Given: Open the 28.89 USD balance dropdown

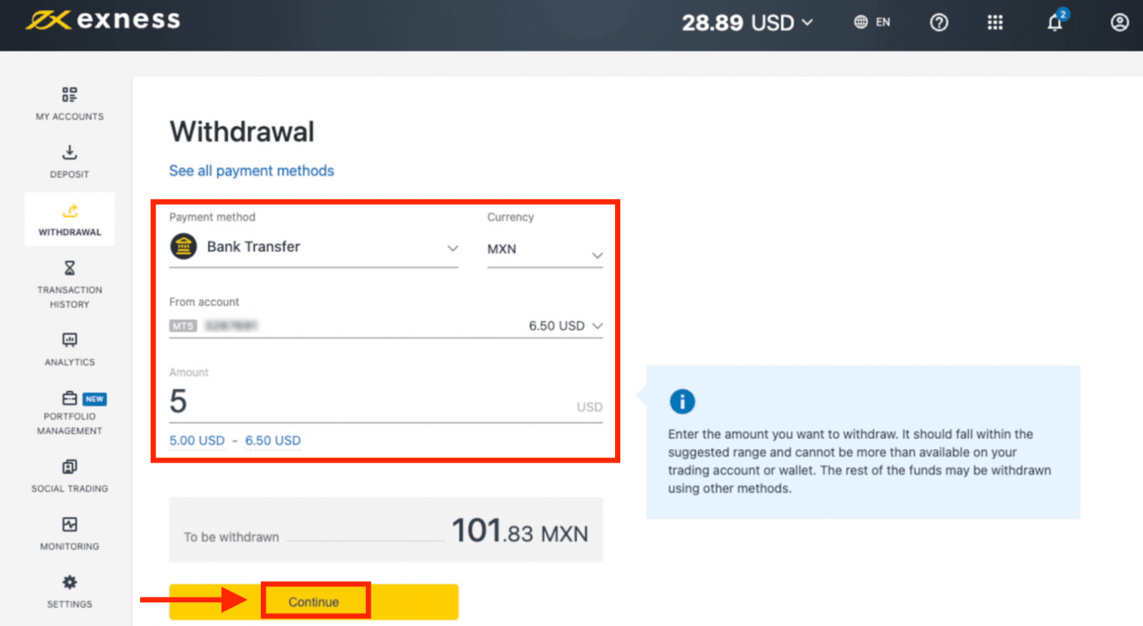Looking at the screenshot, I should click(x=747, y=23).
